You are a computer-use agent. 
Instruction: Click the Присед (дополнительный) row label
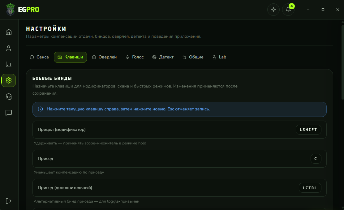pyautogui.click(x=65, y=188)
